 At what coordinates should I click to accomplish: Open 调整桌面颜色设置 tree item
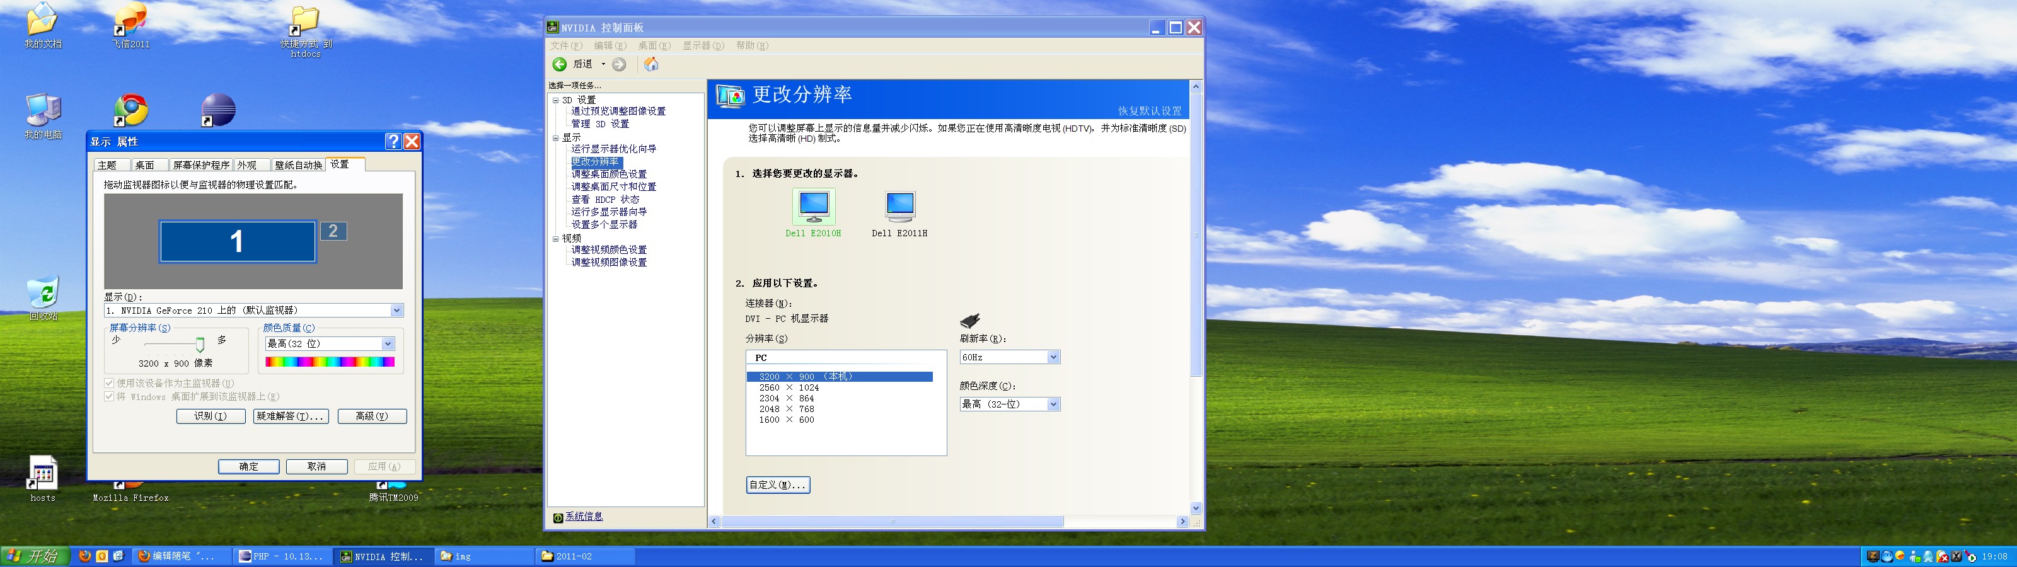(x=609, y=175)
